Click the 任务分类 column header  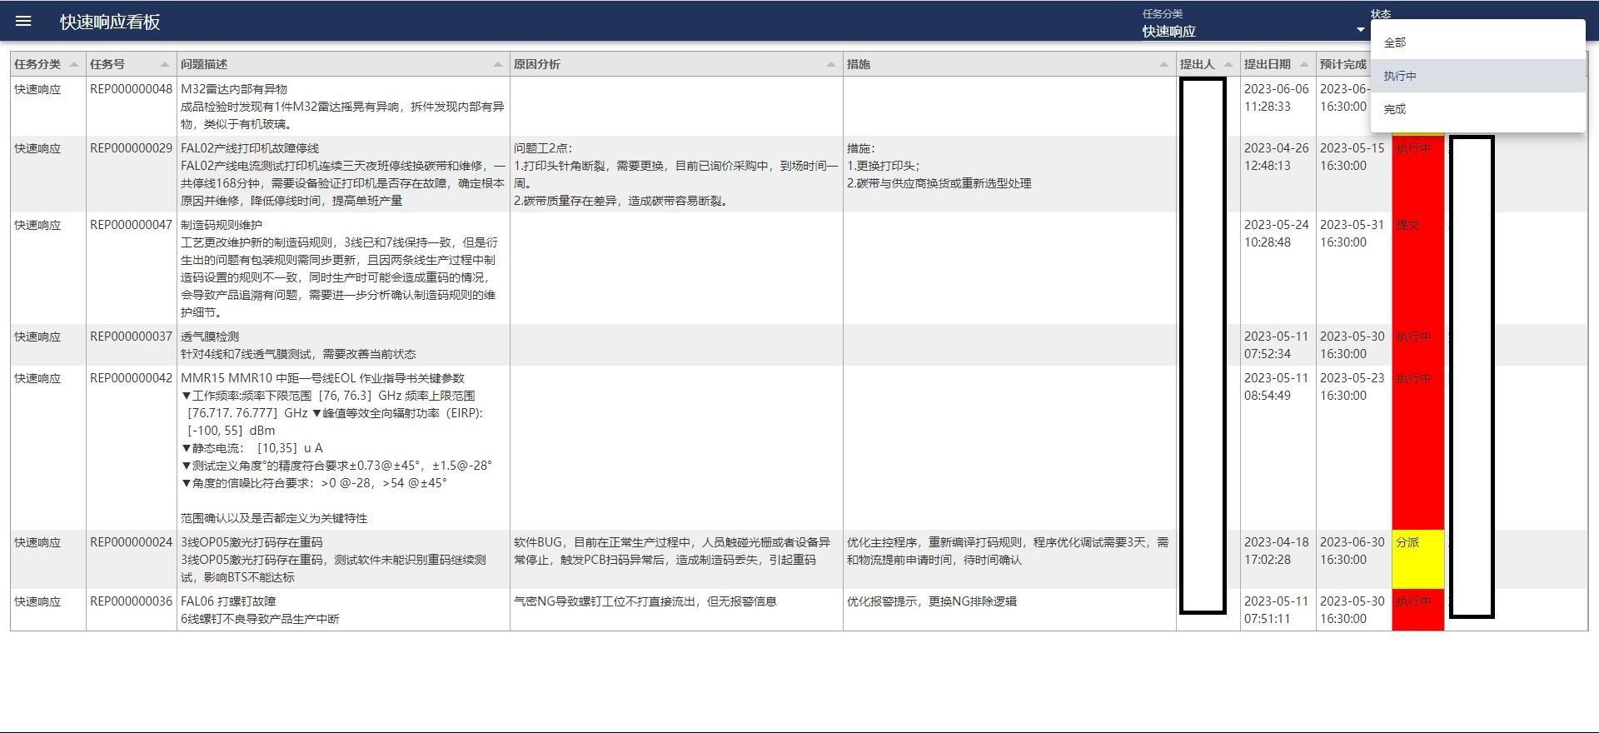coord(47,64)
